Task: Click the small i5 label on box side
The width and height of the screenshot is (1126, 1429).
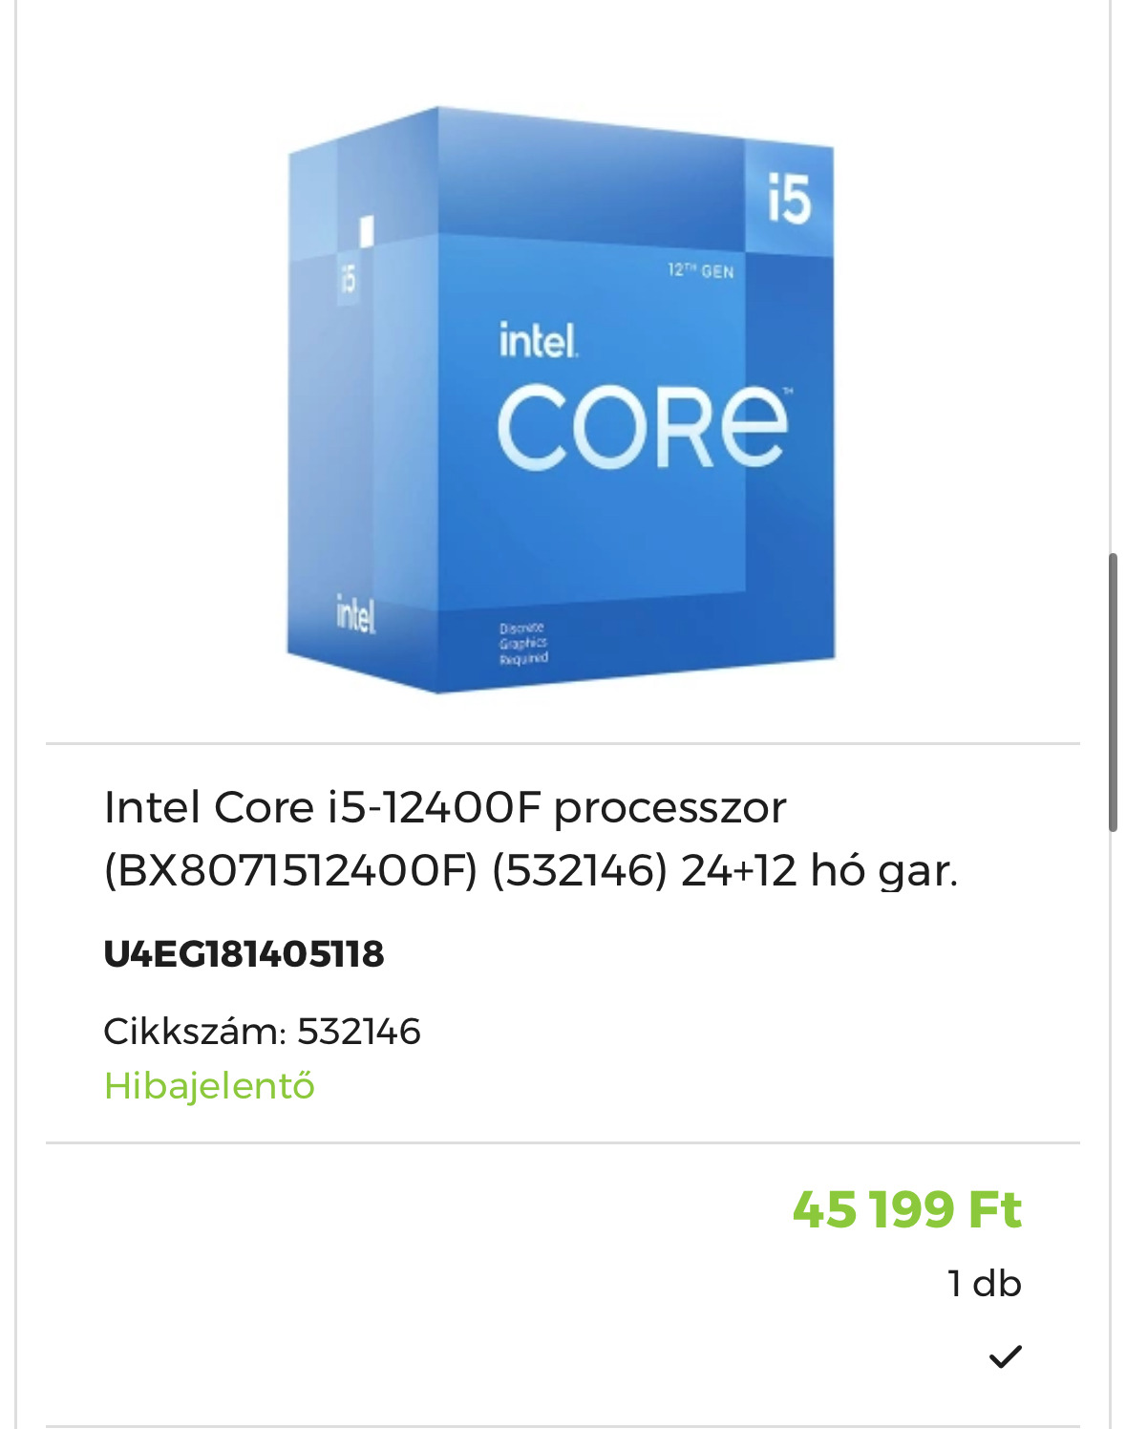Action: (348, 277)
